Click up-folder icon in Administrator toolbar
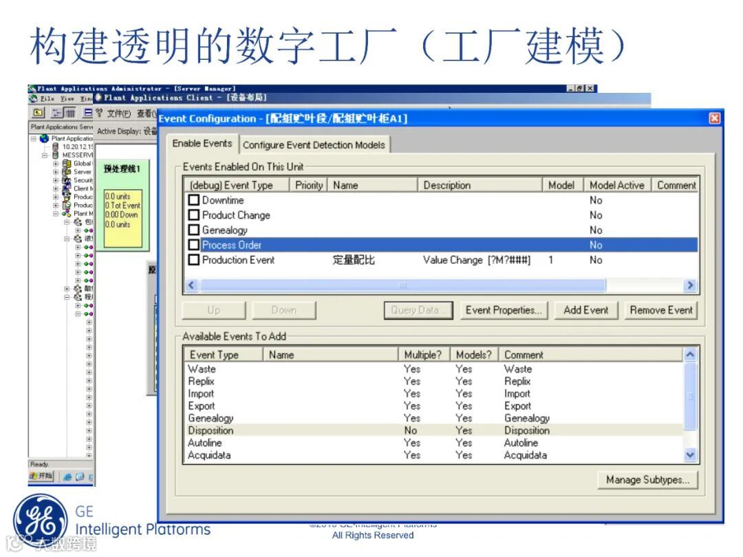 click(38, 113)
